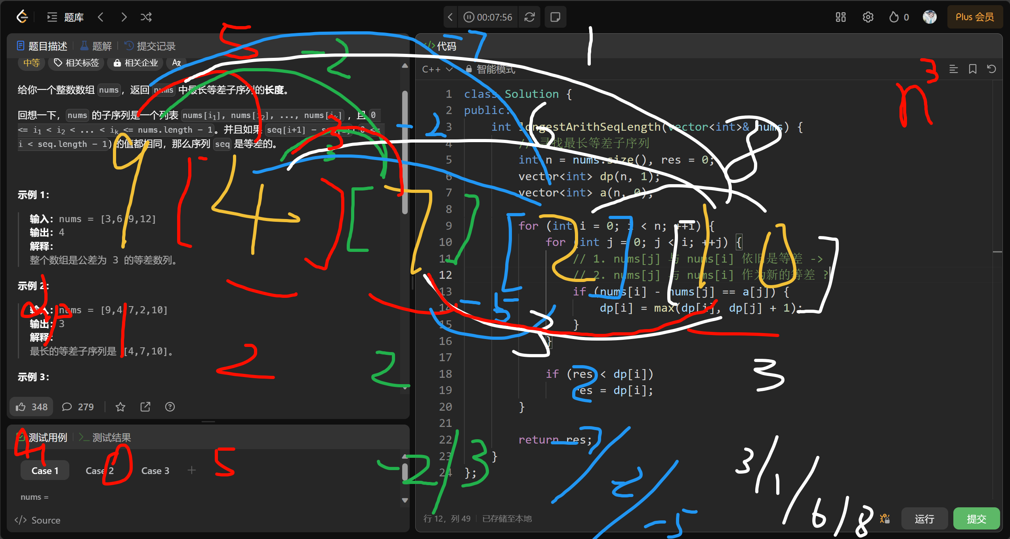Pause the 00:07:56 timer
Screen dimensions: 1010x539
click(x=469, y=17)
